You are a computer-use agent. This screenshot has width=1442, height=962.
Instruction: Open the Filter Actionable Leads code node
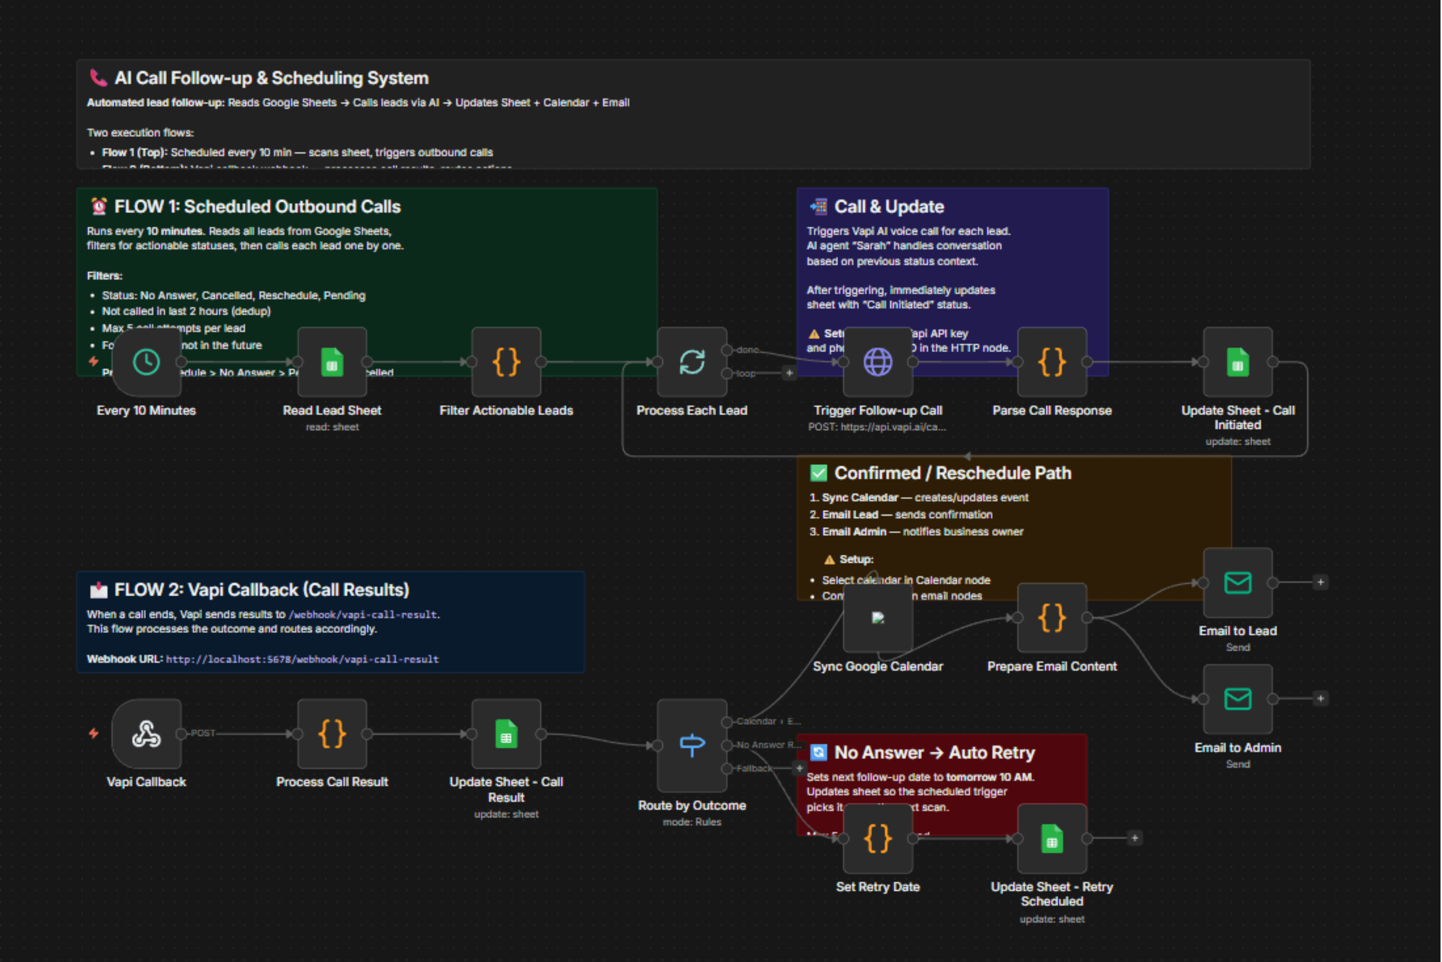coord(506,362)
